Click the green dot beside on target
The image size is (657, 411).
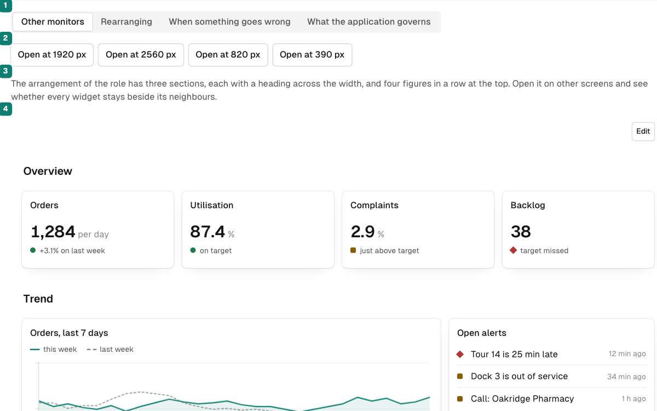click(x=193, y=250)
